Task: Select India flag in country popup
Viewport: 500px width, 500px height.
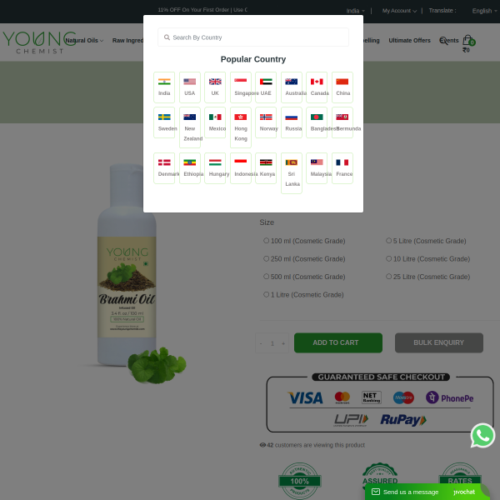Action: (164, 87)
